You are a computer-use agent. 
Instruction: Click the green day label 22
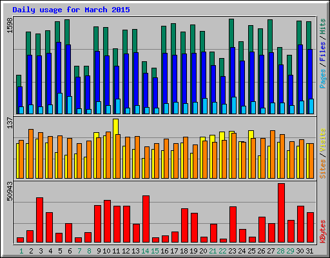click(222, 251)
